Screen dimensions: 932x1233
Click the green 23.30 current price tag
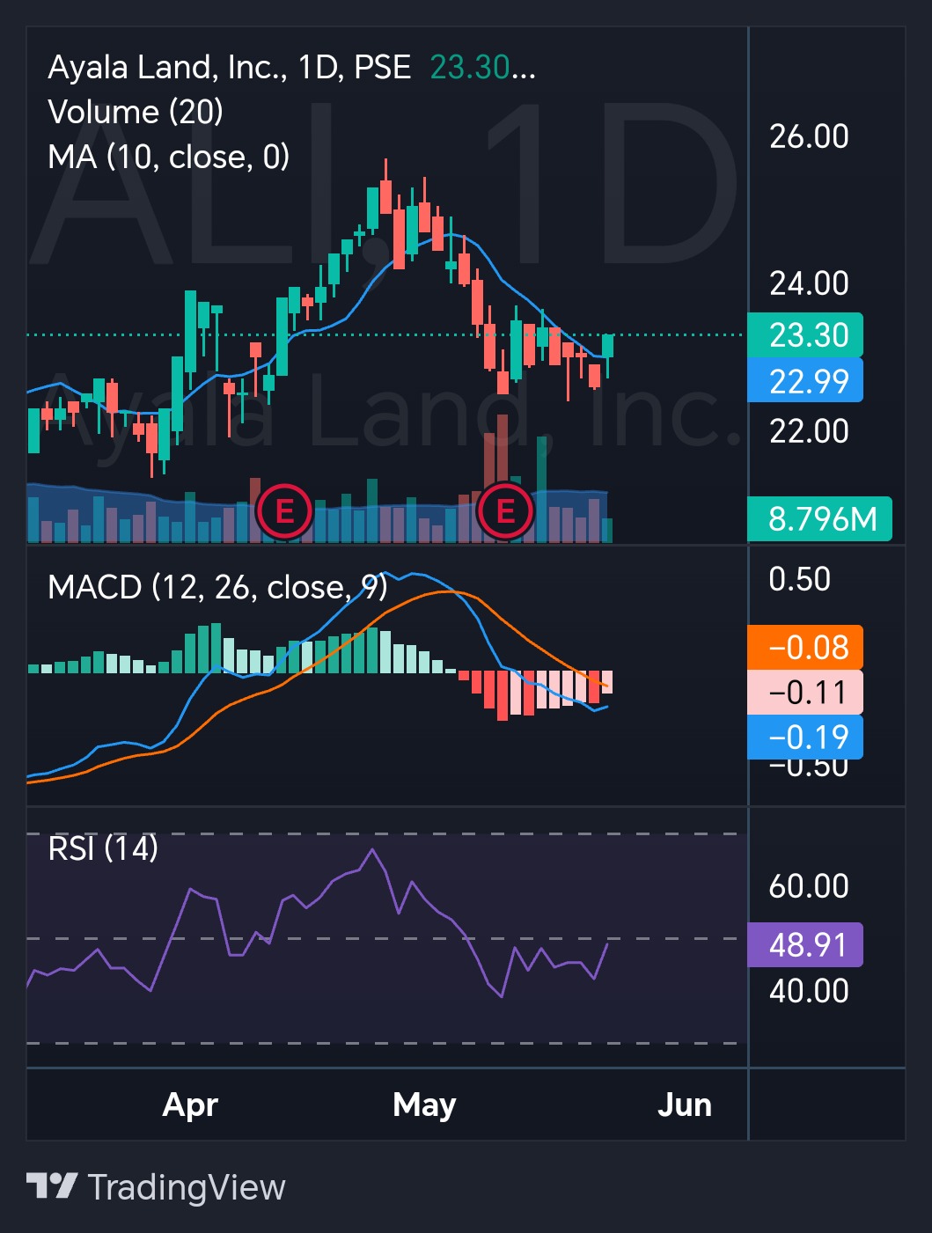point(805,335)
